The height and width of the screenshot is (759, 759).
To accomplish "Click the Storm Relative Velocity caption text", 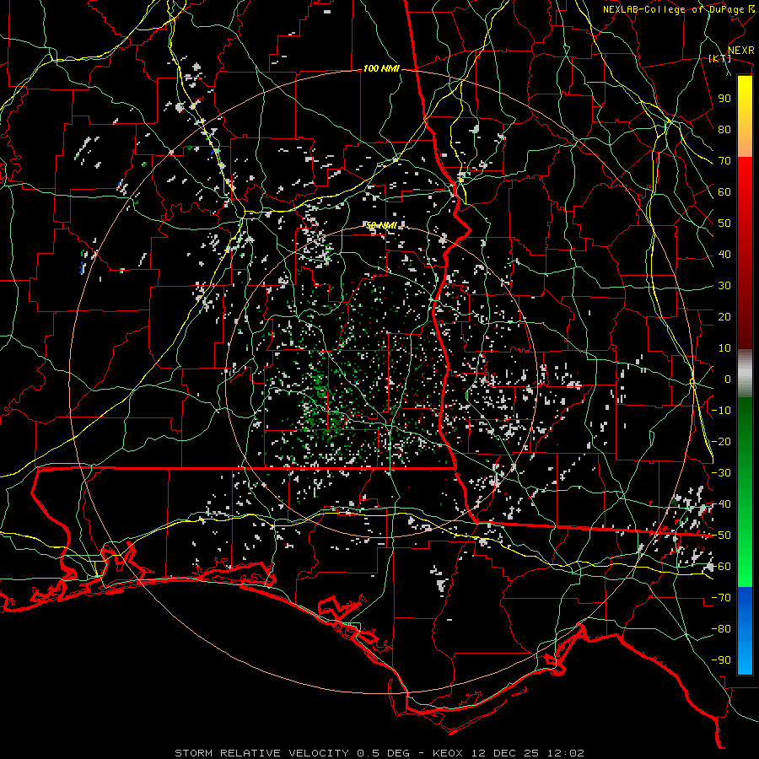I will [x=379, y=753].
